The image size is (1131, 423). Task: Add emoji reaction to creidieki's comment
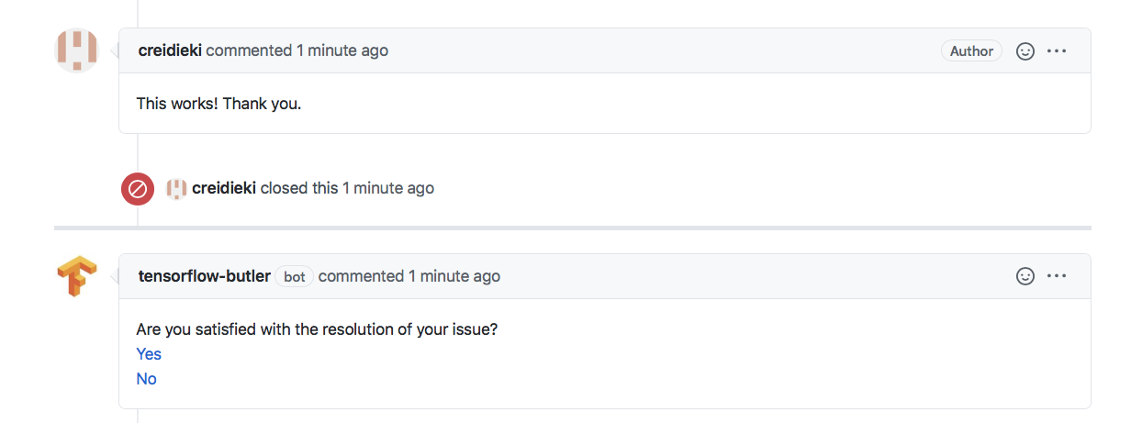pos(1025,51)
